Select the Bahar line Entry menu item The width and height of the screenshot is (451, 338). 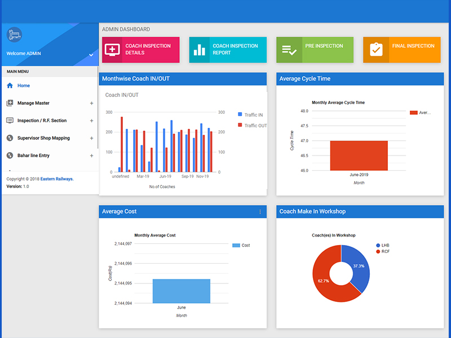pyautogui.click(x=50, y=155)
